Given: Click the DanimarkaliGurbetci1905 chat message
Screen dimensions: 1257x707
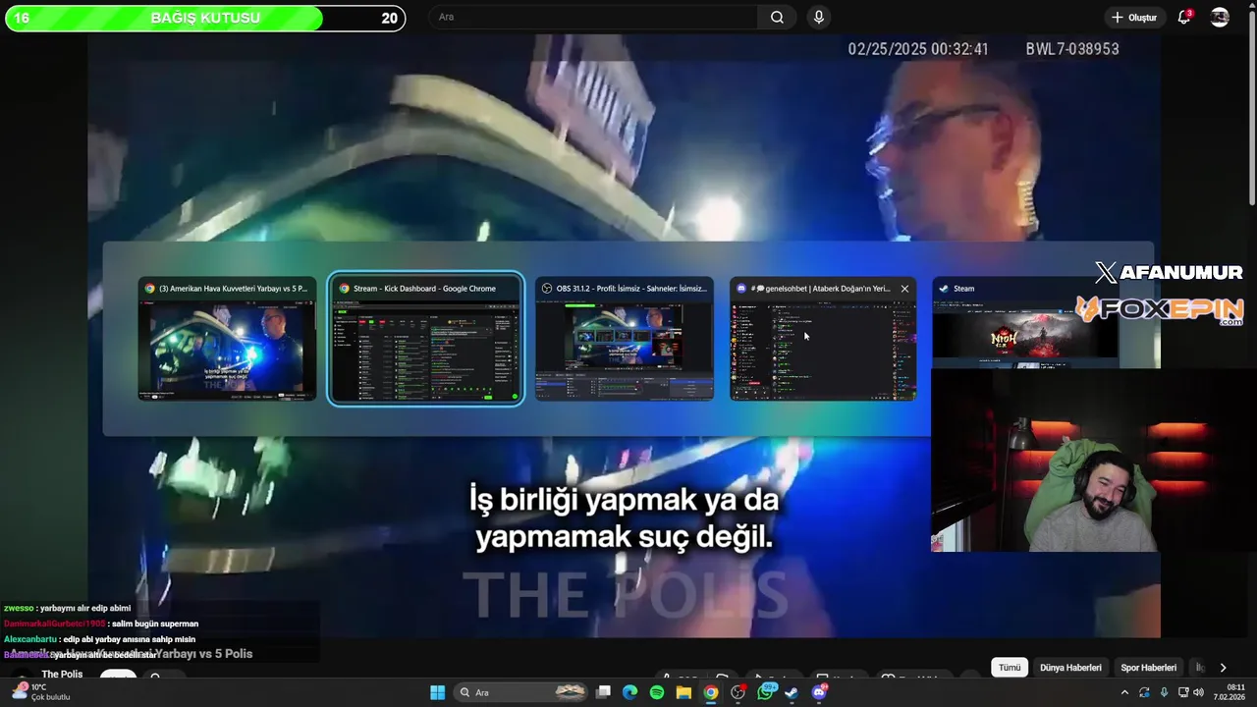Looking at the screenshot, I should pos(101,624).
